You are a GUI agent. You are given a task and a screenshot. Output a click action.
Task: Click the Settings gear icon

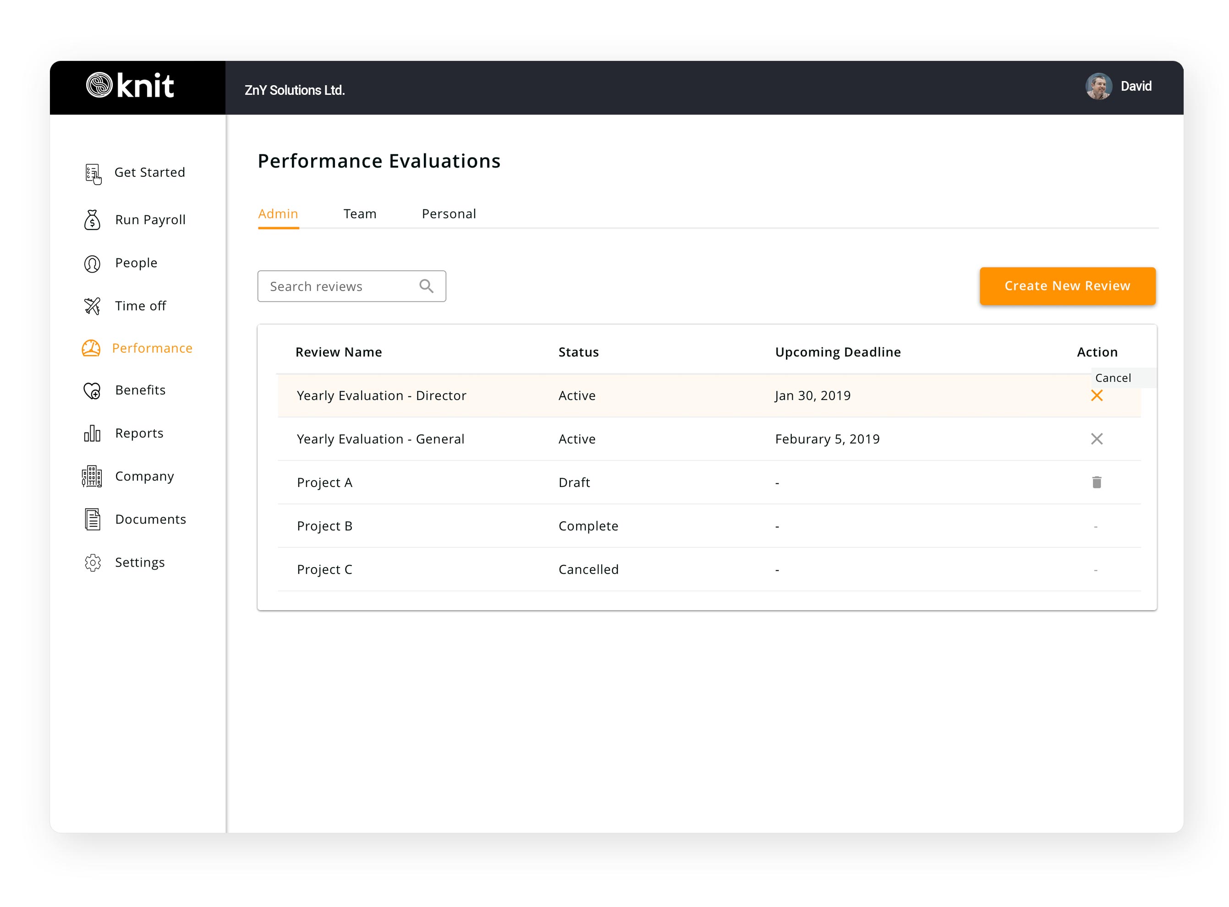(x=92, y=562)
